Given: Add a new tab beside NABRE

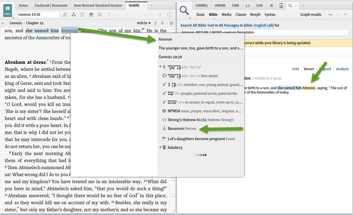Looking at the screenshot, I should (x=151, y=6).
